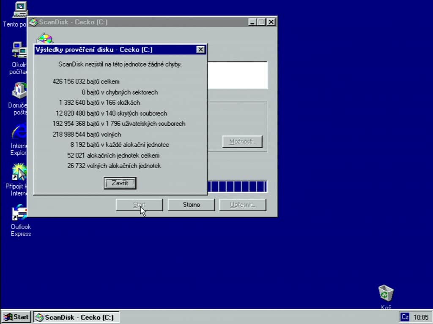Image resolution: width=433 pixels, height=324 pixels.
Task: Click the Storno button
Action: (191, 205)
